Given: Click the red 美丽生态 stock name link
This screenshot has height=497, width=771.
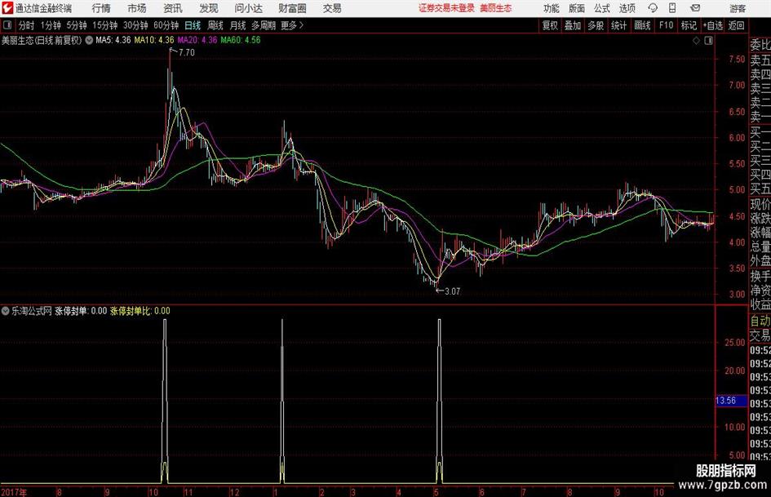Looking at the screenshot, I should click(x=496, y=8).
